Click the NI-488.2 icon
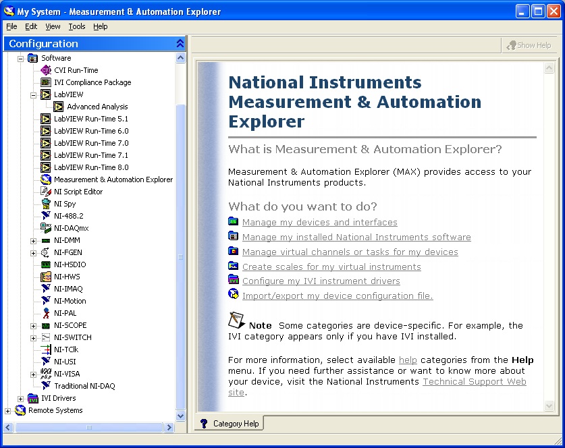Screen dimensions: 565x448 point(46,216)
